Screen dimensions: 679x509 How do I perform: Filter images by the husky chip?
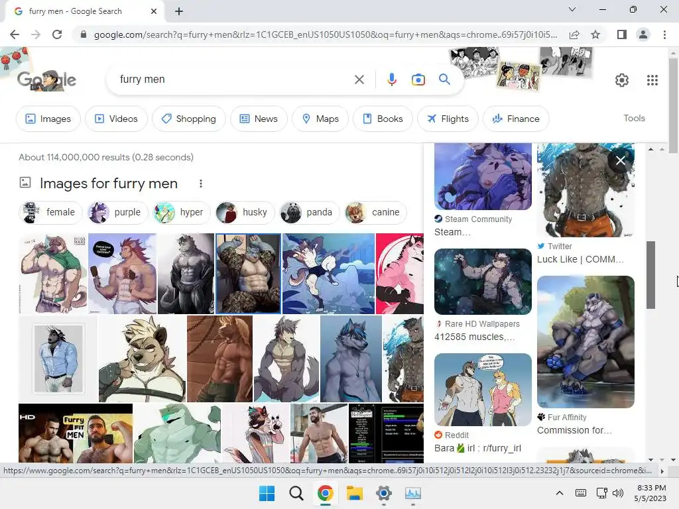[x=245, y=212]
